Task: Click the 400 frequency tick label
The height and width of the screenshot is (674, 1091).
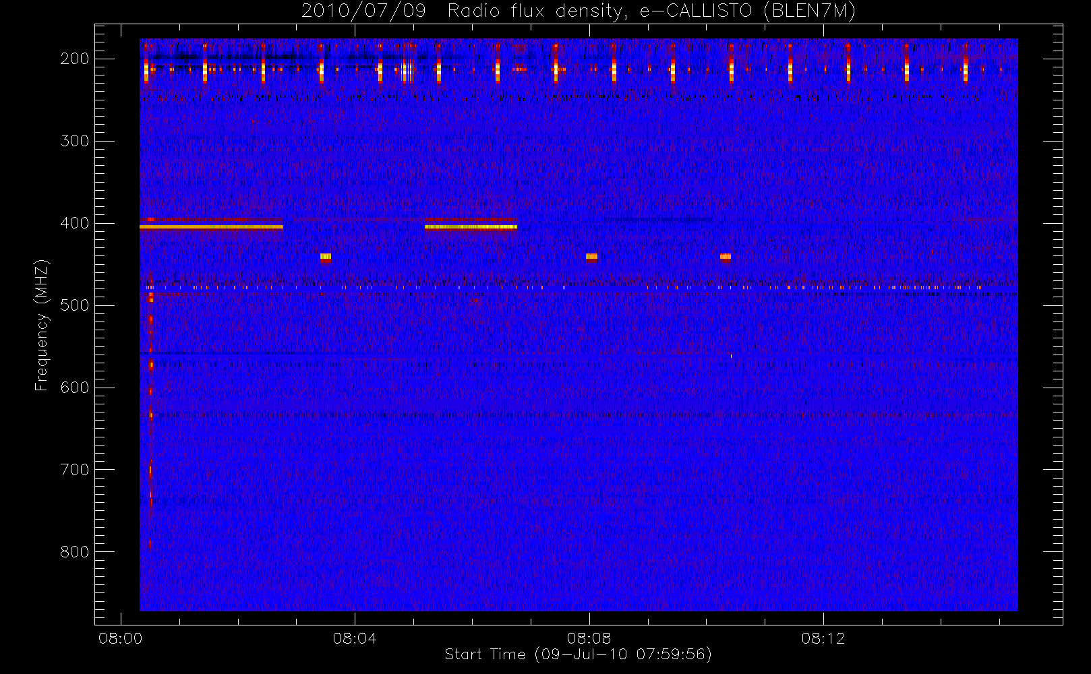Action: coord(75,223)
